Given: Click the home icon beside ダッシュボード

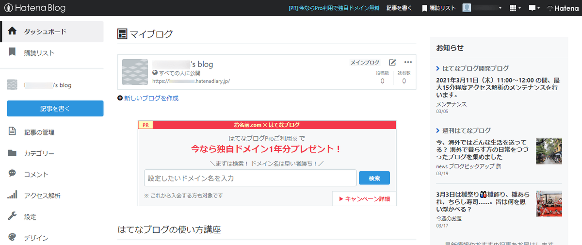Looking at the screenshot, I should click(x=13, y=32).
